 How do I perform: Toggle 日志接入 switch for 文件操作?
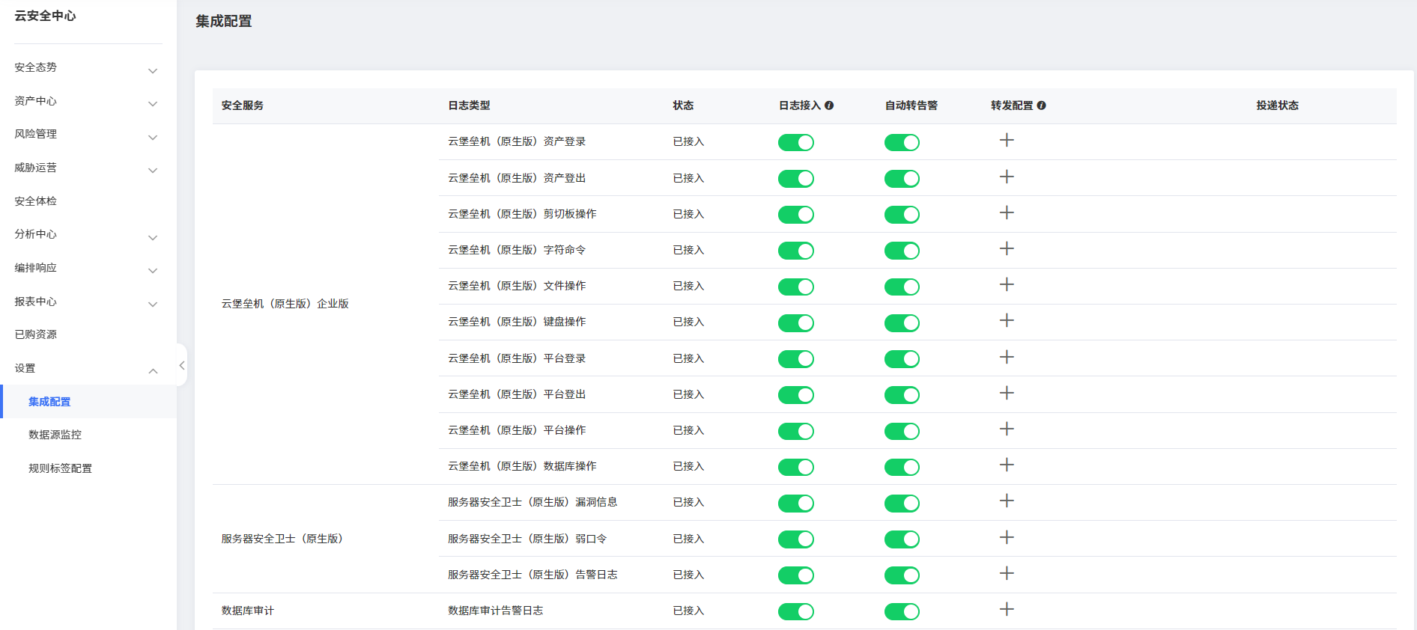[795, 287]
